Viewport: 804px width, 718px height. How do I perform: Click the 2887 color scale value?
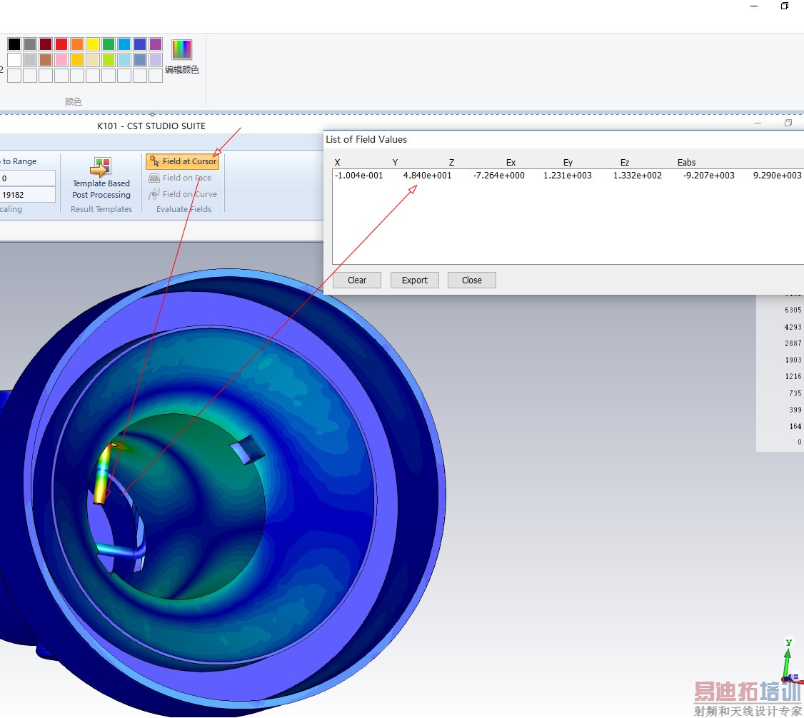[x=793, y=343]
